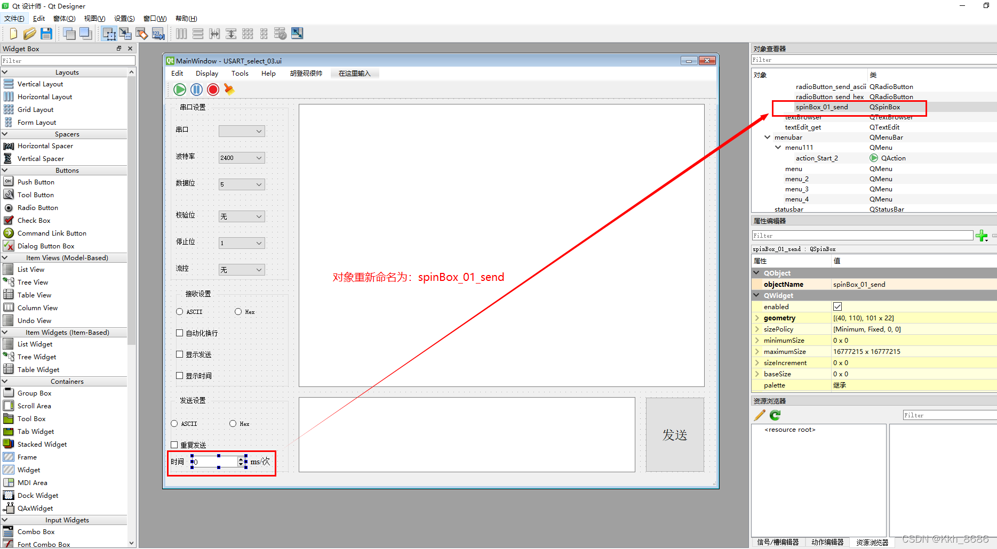Click the Break Layout toolbar icon
Image resolution: width=997 pixels, height=549 pixels.
[x=281, y=34]
